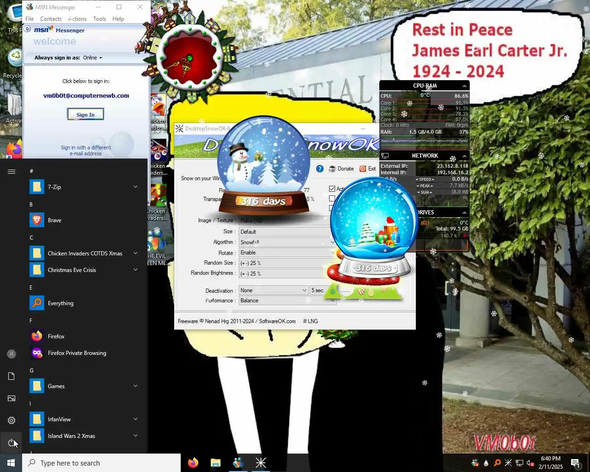The image size is (590, 472).
Task: Click the Exit button in DesktopSnowOK
Action: [x=368, y=169]
